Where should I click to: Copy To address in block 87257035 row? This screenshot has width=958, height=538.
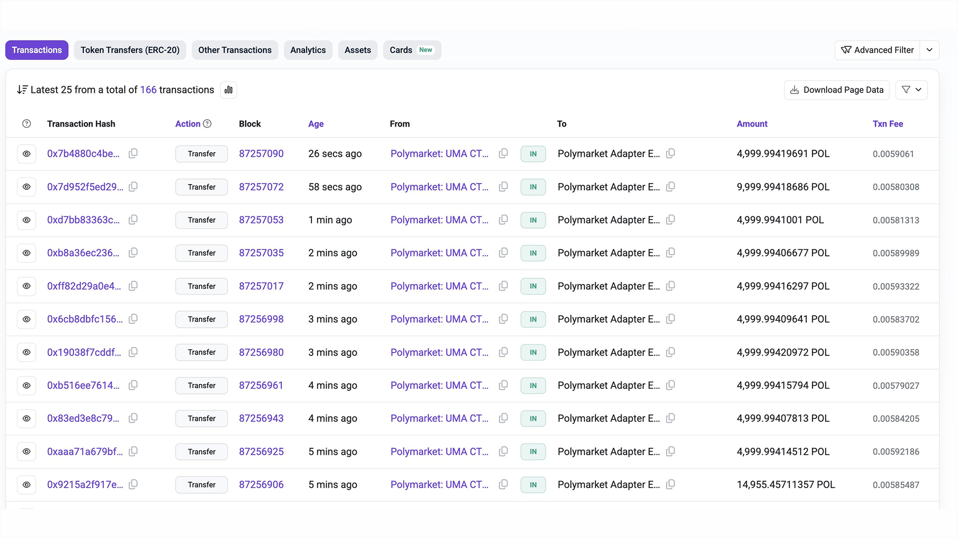pyautogui.click(x=671, y=252)
